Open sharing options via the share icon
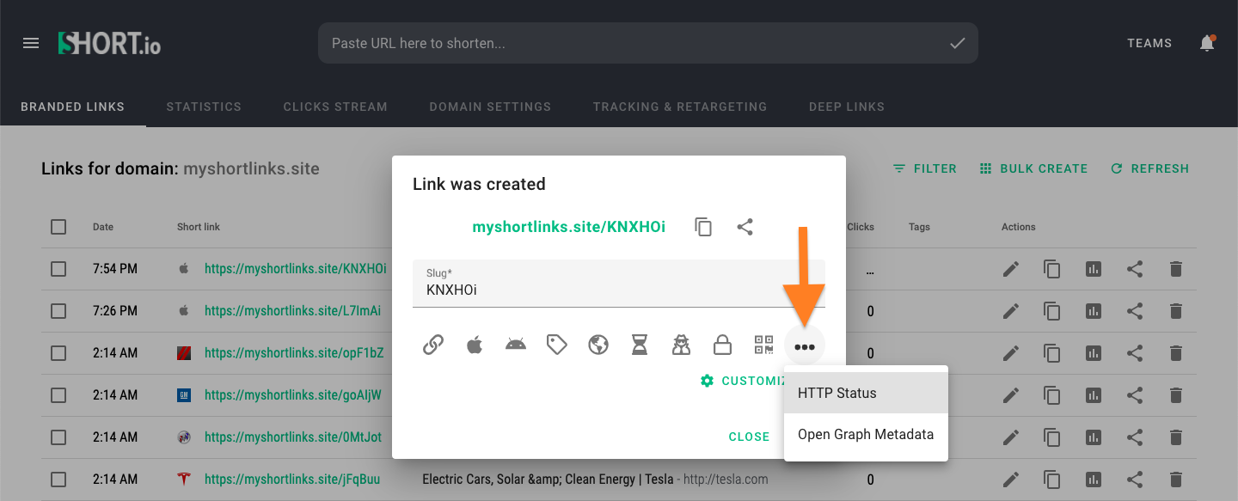Screen dimensions: 1238x501 click(x=745, y=227)
